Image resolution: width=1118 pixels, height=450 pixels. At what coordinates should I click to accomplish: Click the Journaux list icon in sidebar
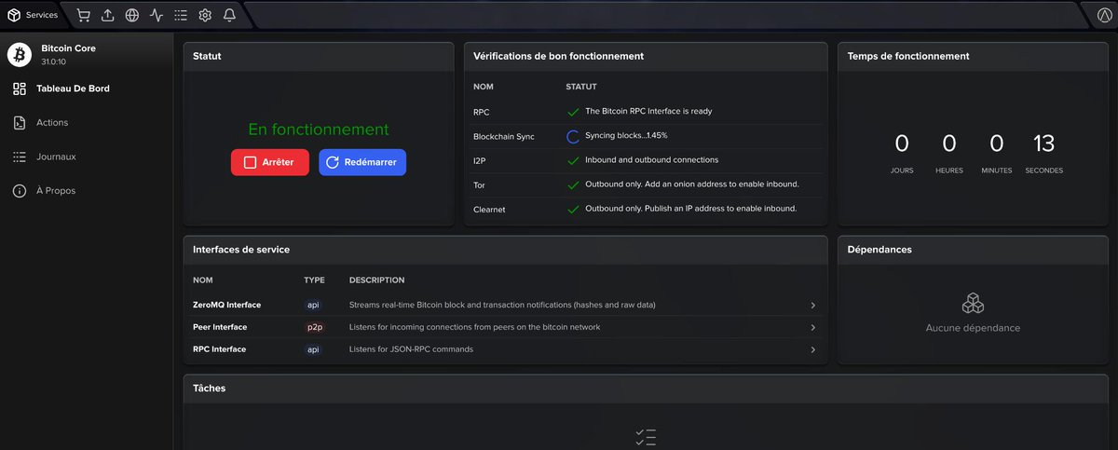[x=19, y=157]
